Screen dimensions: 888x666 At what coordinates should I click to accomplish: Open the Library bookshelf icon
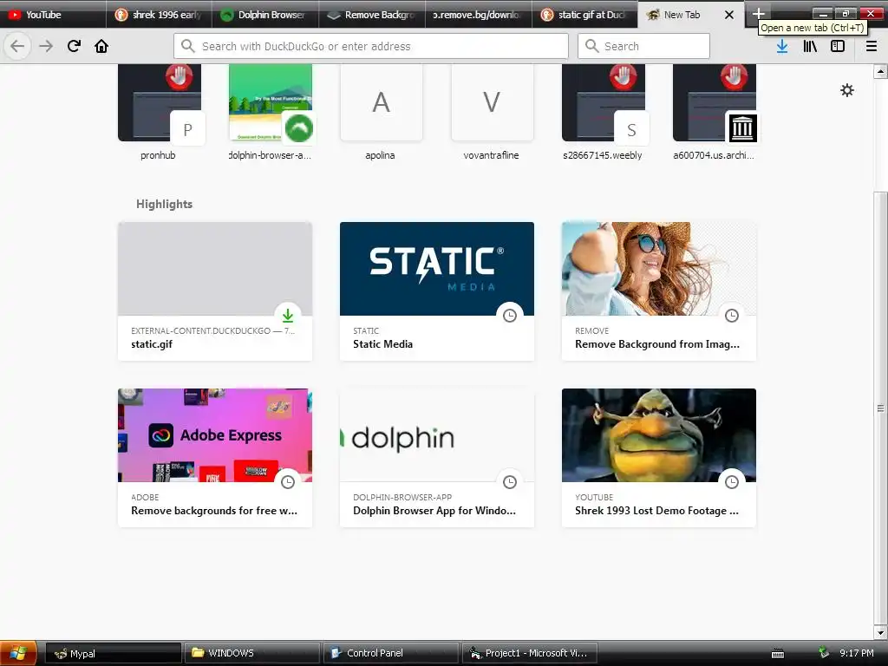[810, 46]
